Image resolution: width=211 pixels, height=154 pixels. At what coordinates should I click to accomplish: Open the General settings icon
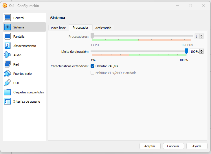[8, 18]
